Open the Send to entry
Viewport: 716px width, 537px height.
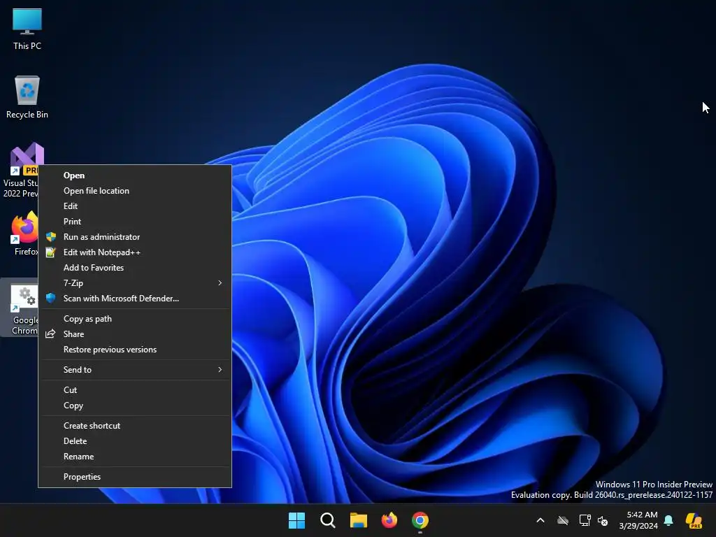pos(135,370)
